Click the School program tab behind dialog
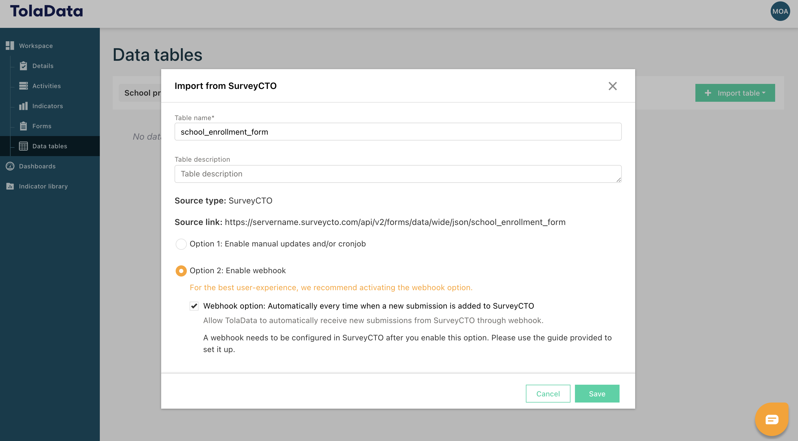This screenshot has height=441, width=798. pos(140,93)
